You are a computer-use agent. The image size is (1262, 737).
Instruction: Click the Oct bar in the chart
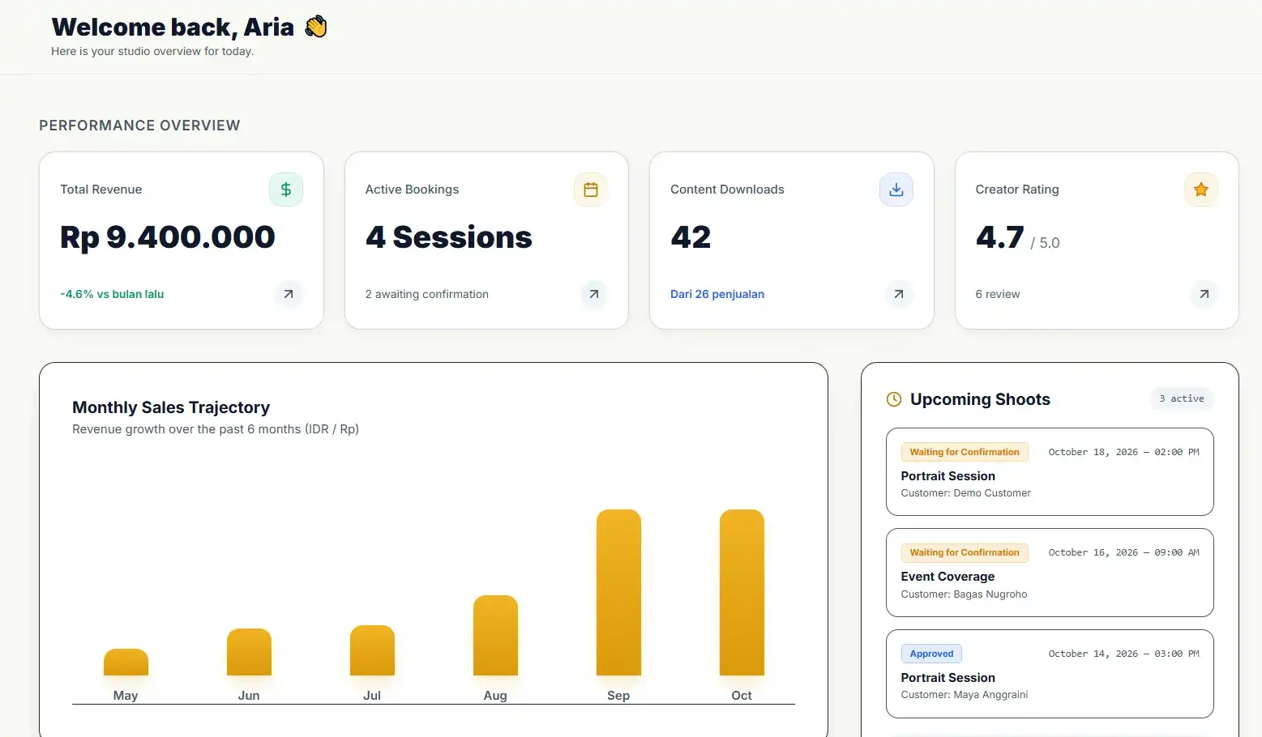pyautogui.click(x=742, y=593)
